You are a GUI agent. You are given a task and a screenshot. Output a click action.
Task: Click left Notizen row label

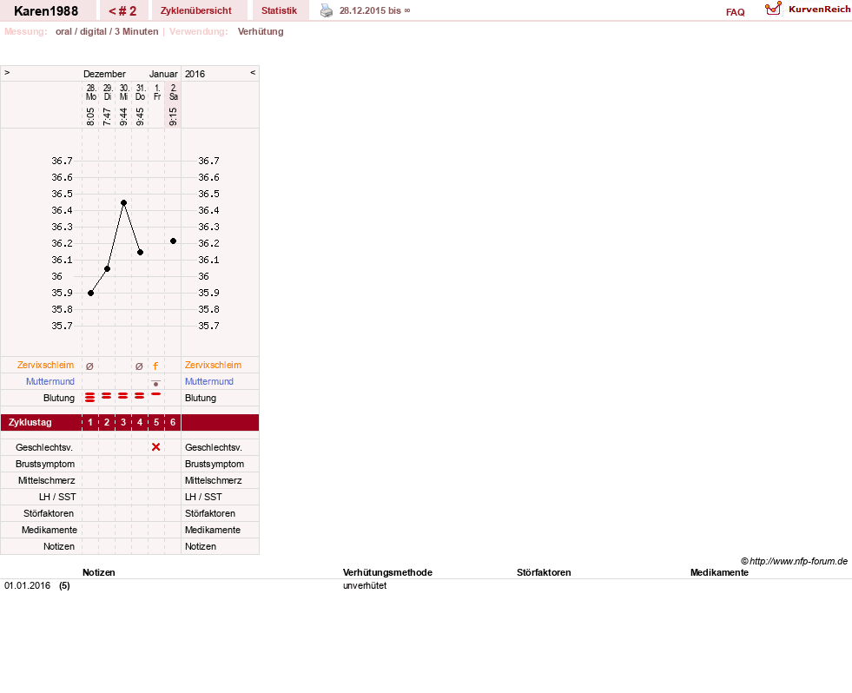tap(59, 546)
